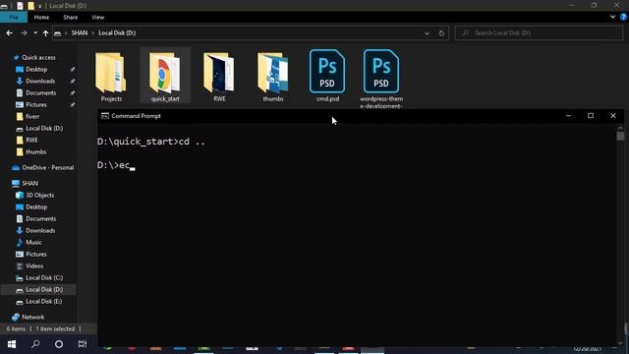Click the Forward navigation arrow

(x=24, y=32)
